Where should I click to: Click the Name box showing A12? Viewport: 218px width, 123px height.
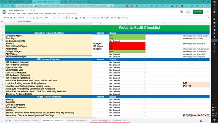5,21
